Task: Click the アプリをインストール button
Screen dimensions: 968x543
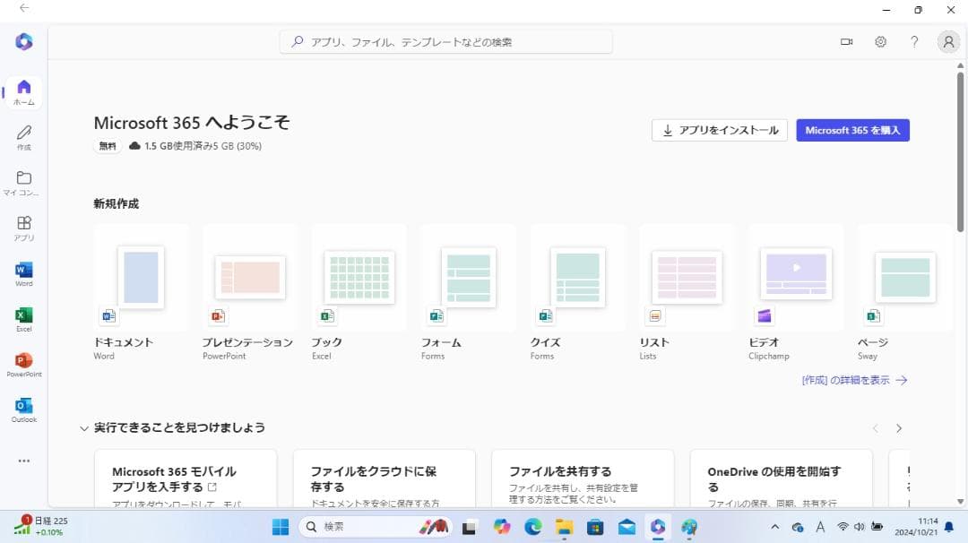Action: [x=720, y=130]
